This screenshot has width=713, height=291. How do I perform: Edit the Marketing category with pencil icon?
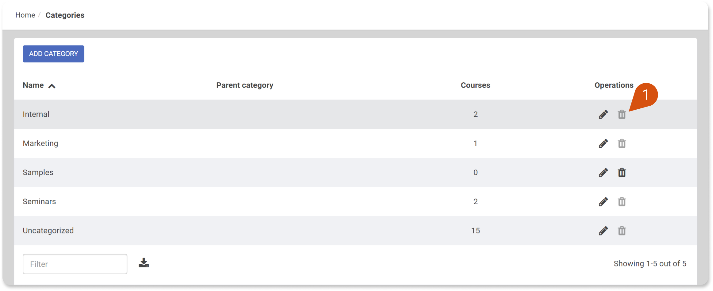(x=603, y=143)
